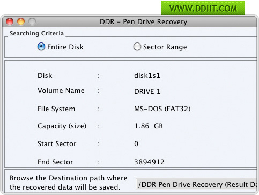259x195 pixels.
Task: Close the DDR Pen Drive Recovery window
Action: [x=10, y=21]
